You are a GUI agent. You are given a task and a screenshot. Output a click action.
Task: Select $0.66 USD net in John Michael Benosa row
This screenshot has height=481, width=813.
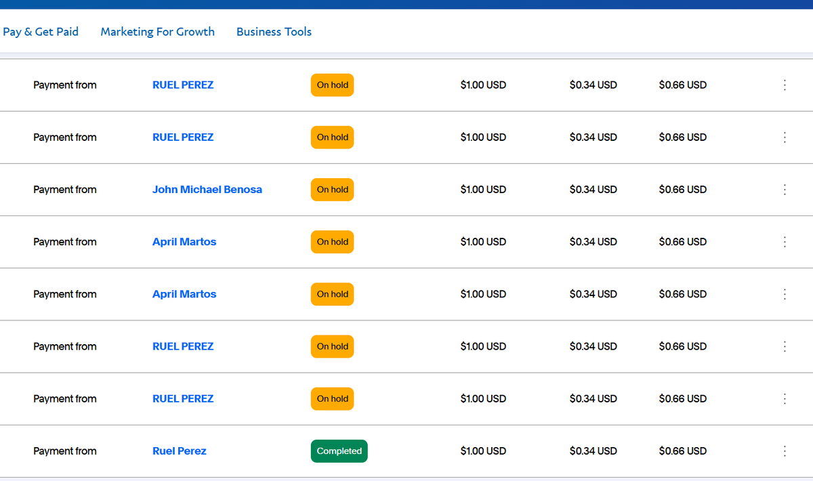[683, 190]
